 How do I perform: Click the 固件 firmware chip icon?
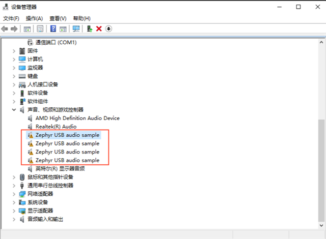click(x=22, y=51)
